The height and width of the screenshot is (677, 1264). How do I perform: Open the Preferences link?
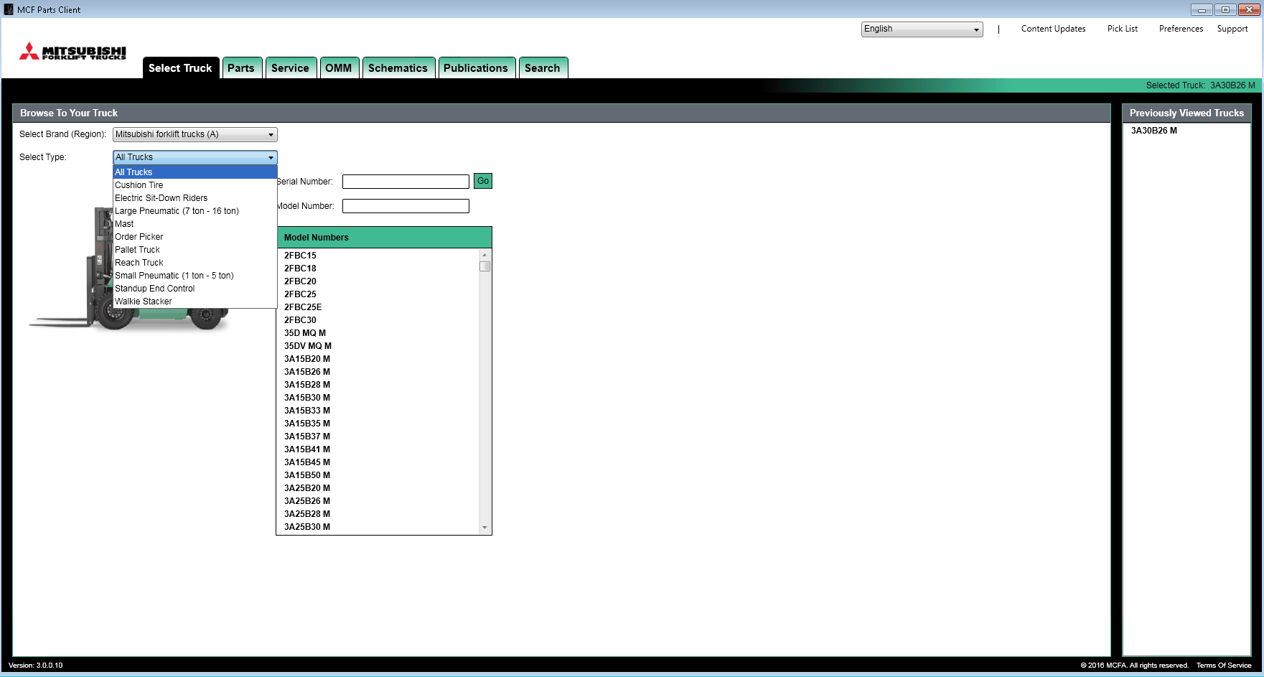point(1181,29)
